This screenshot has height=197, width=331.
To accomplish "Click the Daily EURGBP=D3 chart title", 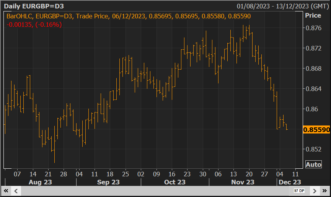I will (34, 6).
